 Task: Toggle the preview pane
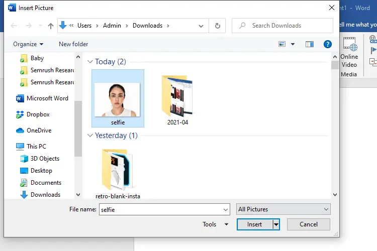pyautogui.click(x=310, y=44)
